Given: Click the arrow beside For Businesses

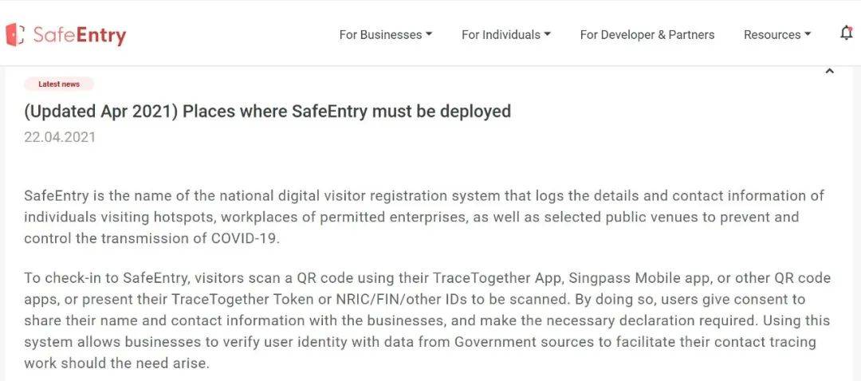Looking at the screenshot, I should [x=429, y=34].
